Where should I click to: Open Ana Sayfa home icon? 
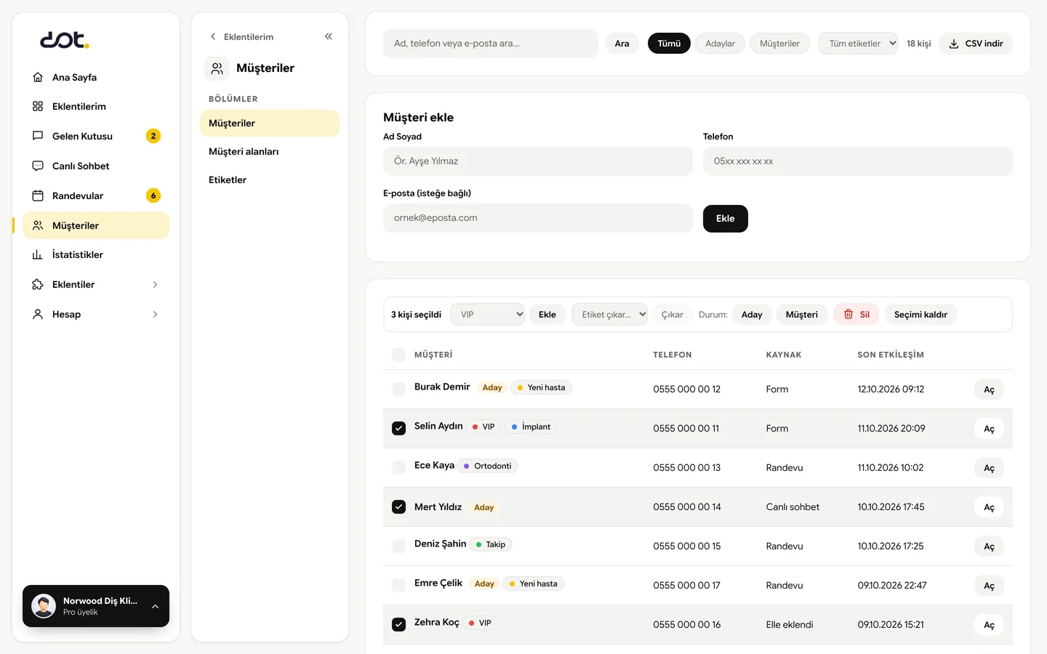point(38,77)
